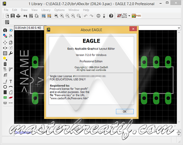Select the Show eye tool
This screenshot has width=183, height=145.
(x=11, y=30)
